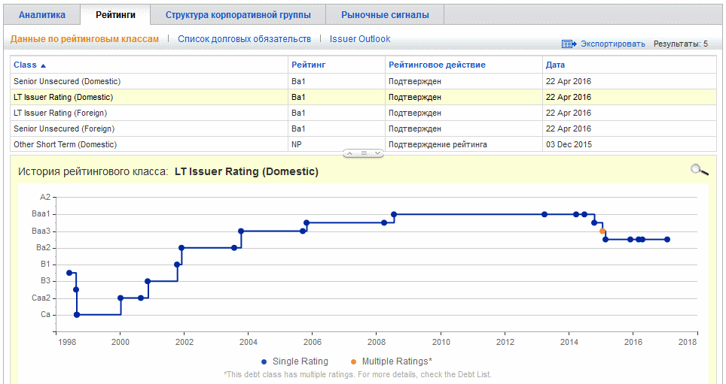
Task: Open the Issuer Outlook link
Action: (x=360, y=39)
